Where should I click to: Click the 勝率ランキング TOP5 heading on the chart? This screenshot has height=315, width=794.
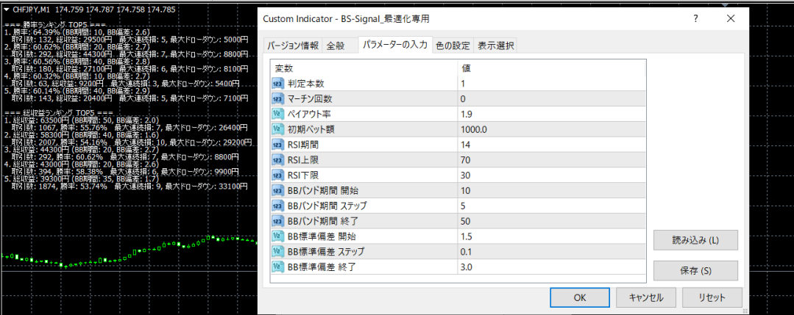click(54, 25)
